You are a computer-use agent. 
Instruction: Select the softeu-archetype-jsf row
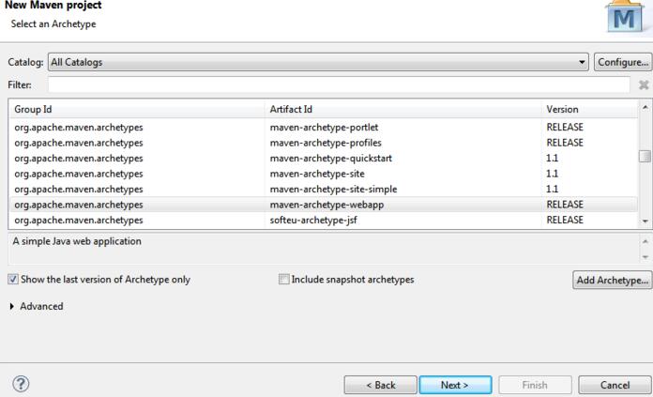(x=323, y=220)
